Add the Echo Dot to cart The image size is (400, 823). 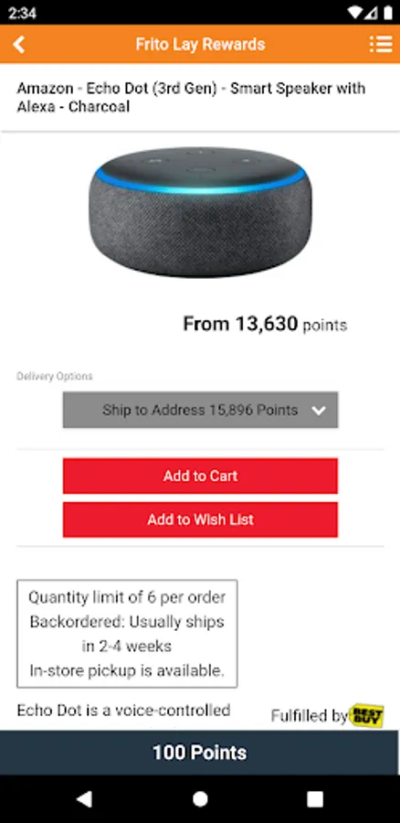pyautogui.click(x=200, y=476)
